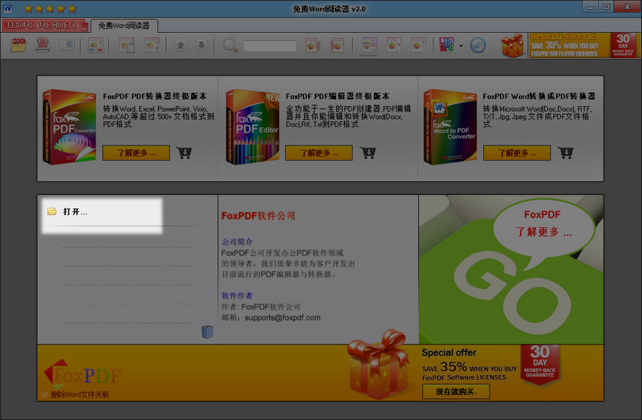Click the next page down arrow
Viewport: 642px width, 420px height.
tap(201, 45)
